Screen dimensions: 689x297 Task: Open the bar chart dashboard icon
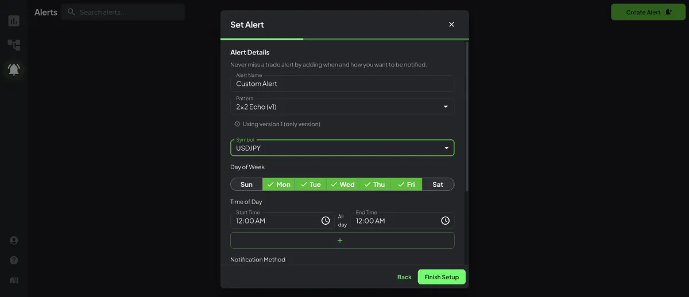tap(14, 21)
